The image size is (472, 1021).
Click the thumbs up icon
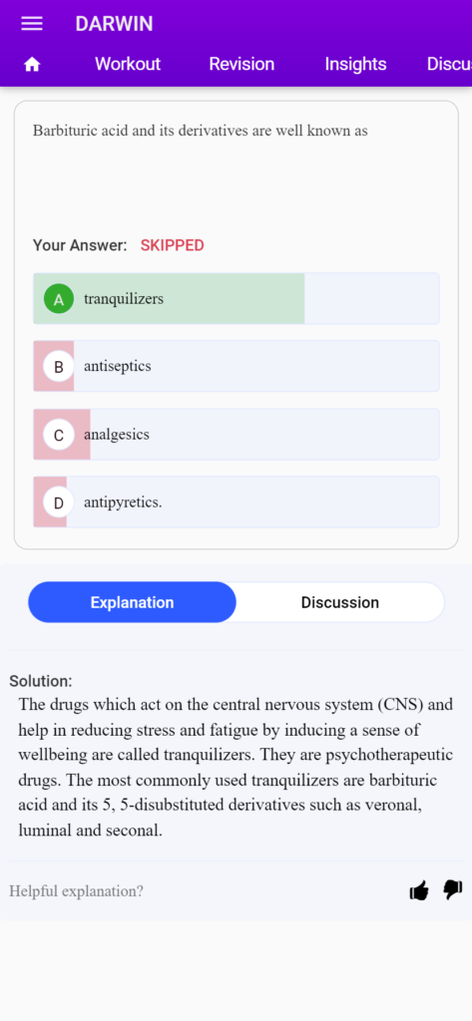pyautogui.click(x=419, y=890)
